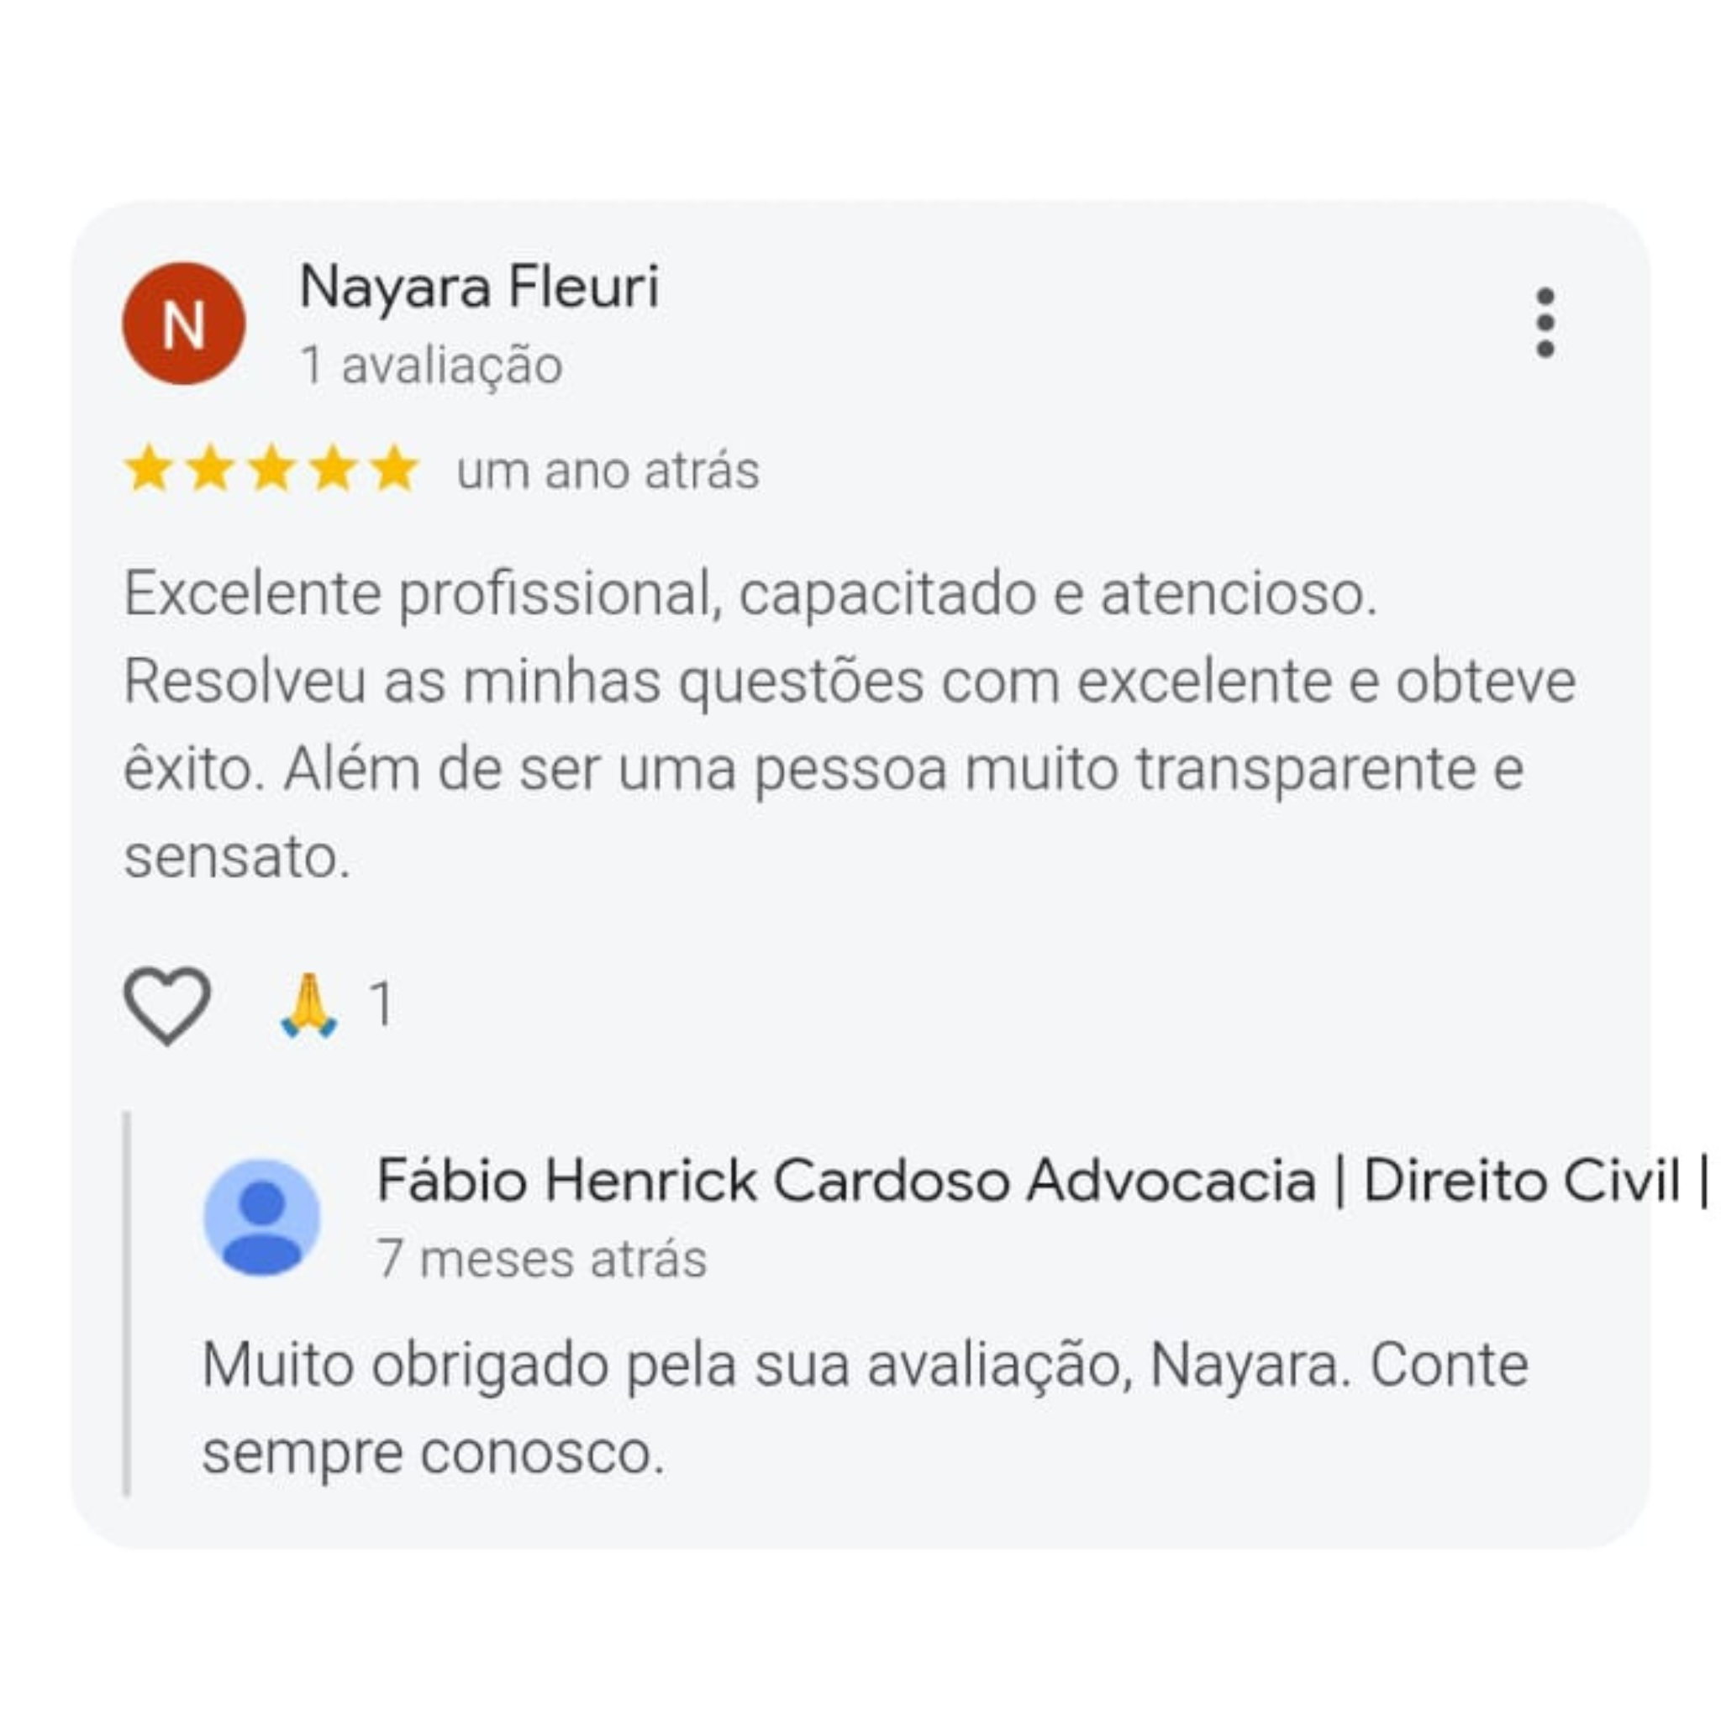Click the second rating star

tap(210, 470)
